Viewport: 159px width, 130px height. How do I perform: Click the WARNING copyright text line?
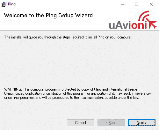(72, 89)
